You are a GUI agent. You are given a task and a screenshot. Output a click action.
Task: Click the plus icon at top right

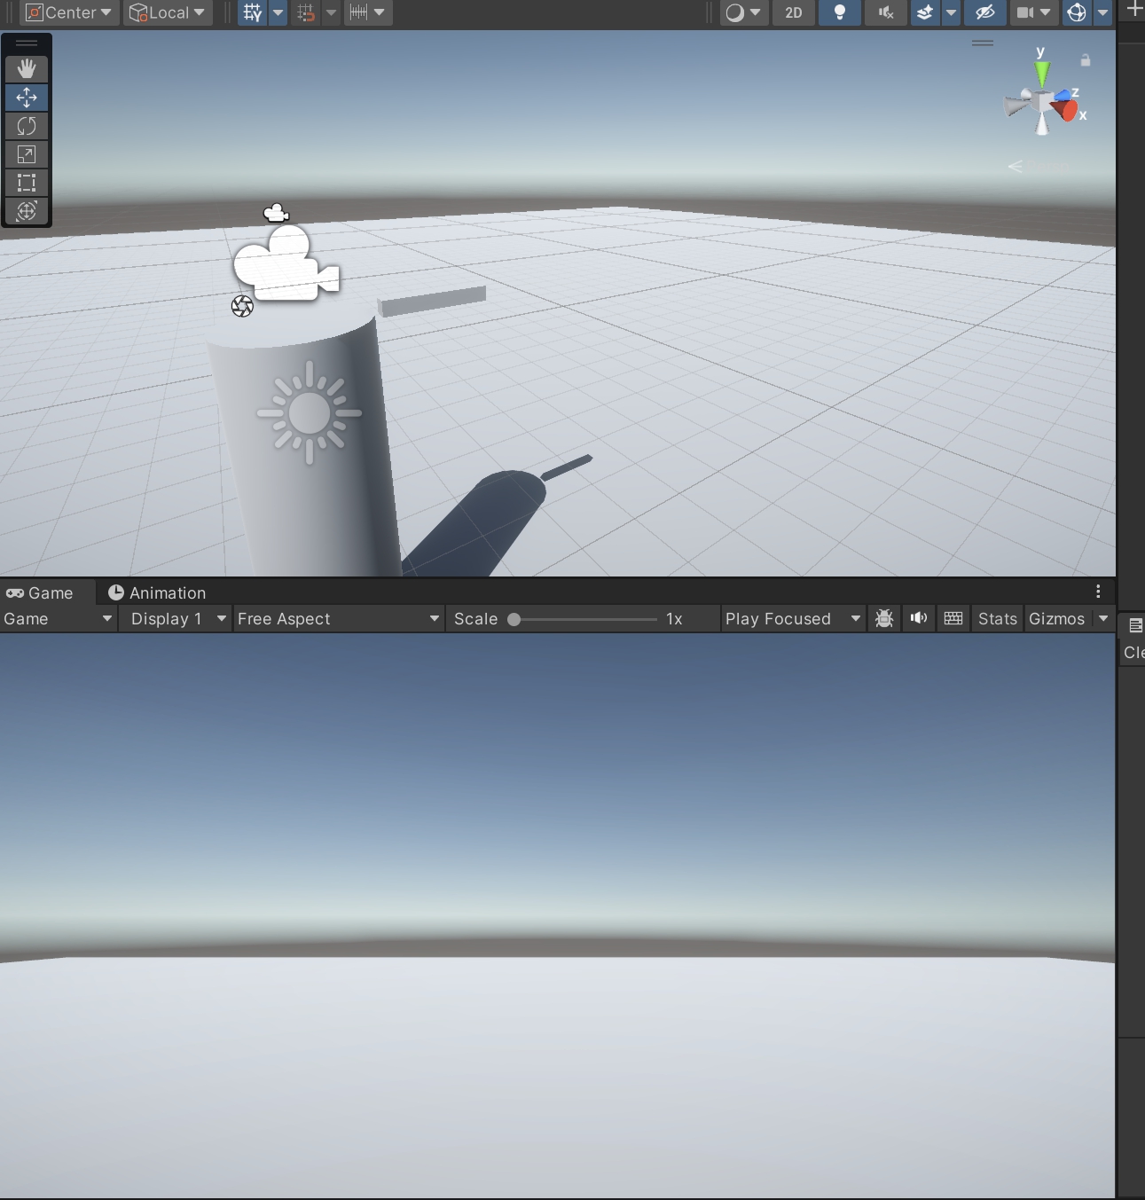pos(1134,9)
